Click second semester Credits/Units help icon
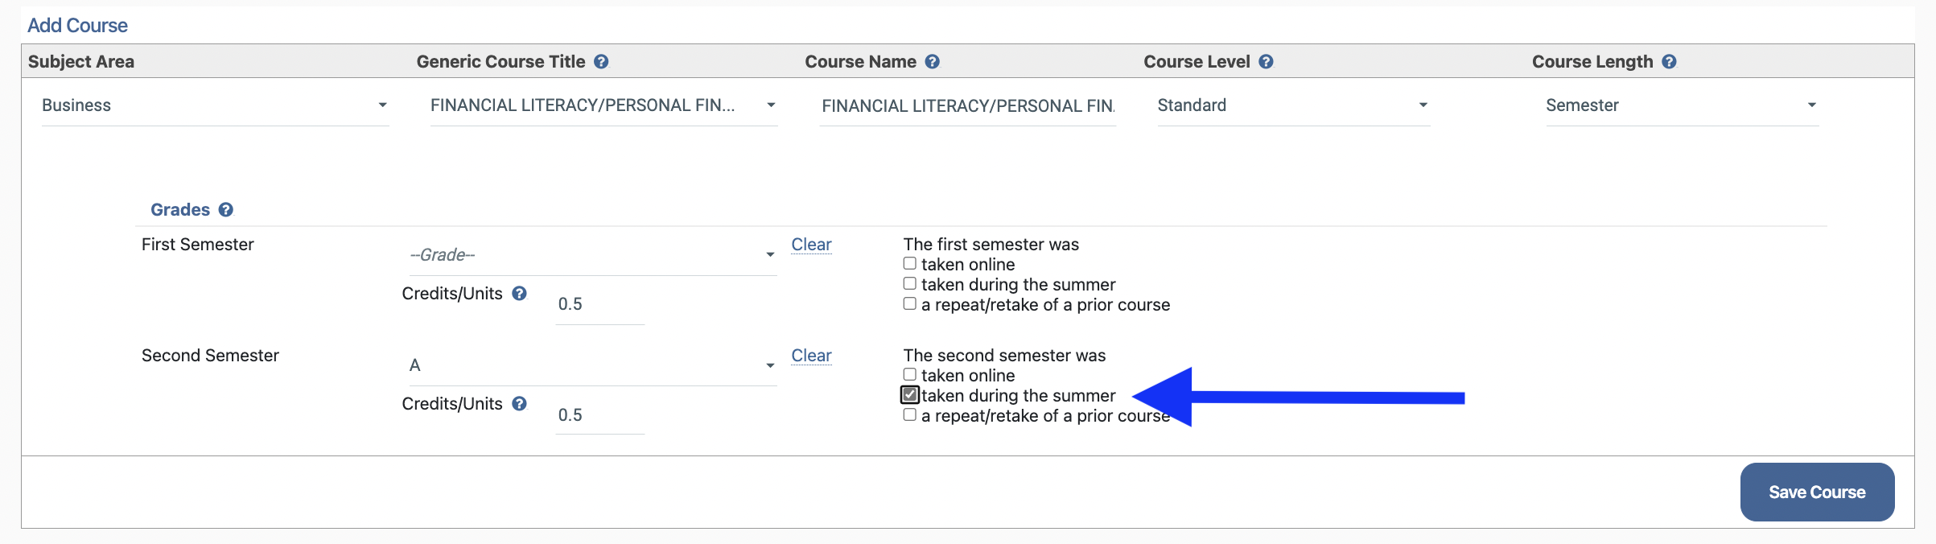Viewport: 1936px width, 544px height. click(520, 404)
